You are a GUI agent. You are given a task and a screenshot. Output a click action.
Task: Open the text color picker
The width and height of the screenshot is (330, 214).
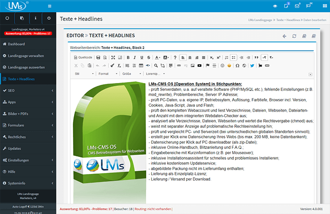coord(157,58)
